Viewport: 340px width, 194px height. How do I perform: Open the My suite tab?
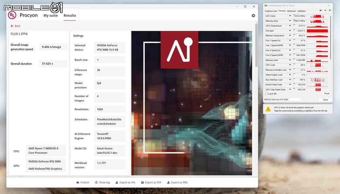click(x=51, y=16)
